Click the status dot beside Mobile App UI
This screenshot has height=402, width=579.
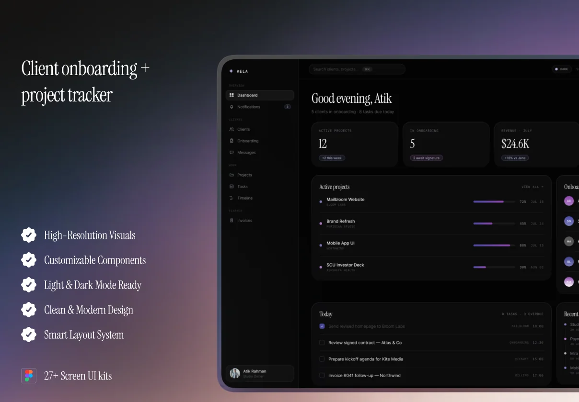321,245
